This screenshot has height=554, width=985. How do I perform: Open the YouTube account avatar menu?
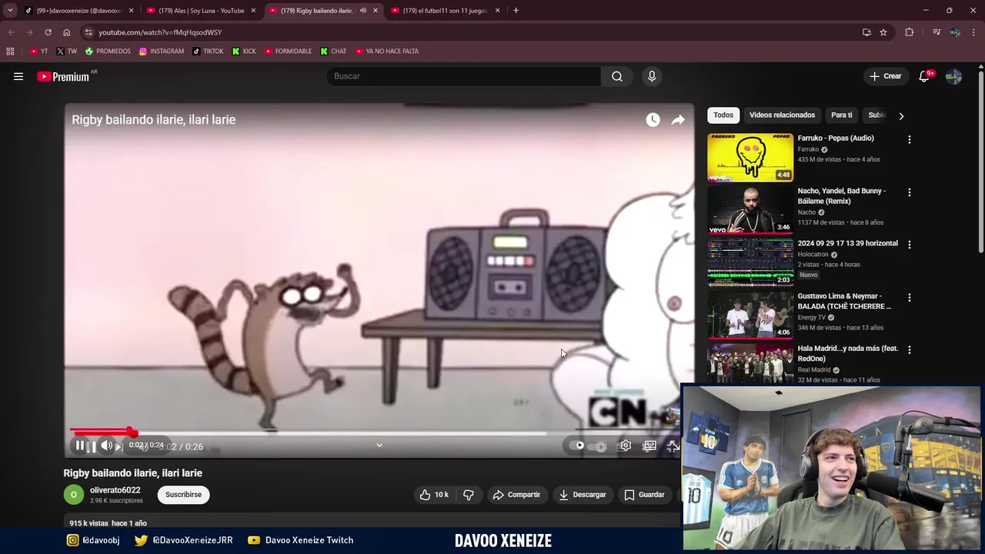953,76
